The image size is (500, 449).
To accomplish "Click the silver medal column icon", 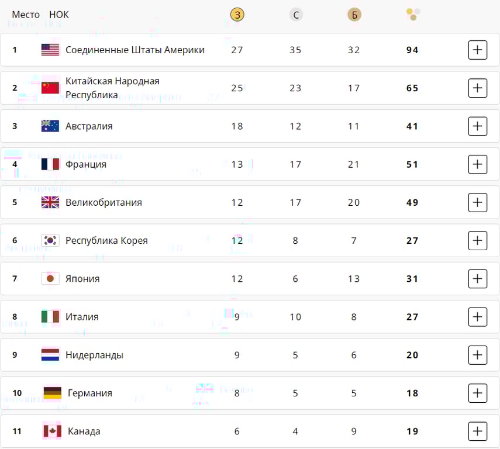I will pos(296,15).
